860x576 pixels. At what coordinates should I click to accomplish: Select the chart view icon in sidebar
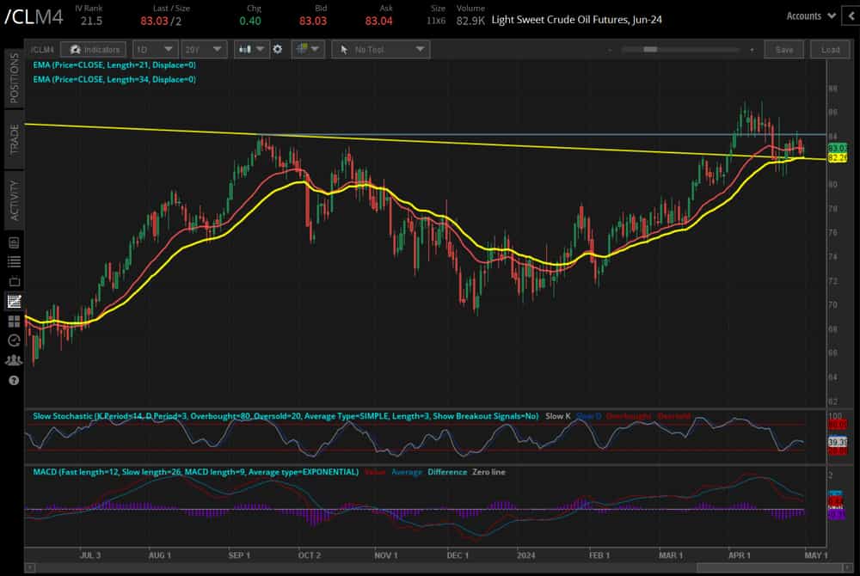[14, 301]
